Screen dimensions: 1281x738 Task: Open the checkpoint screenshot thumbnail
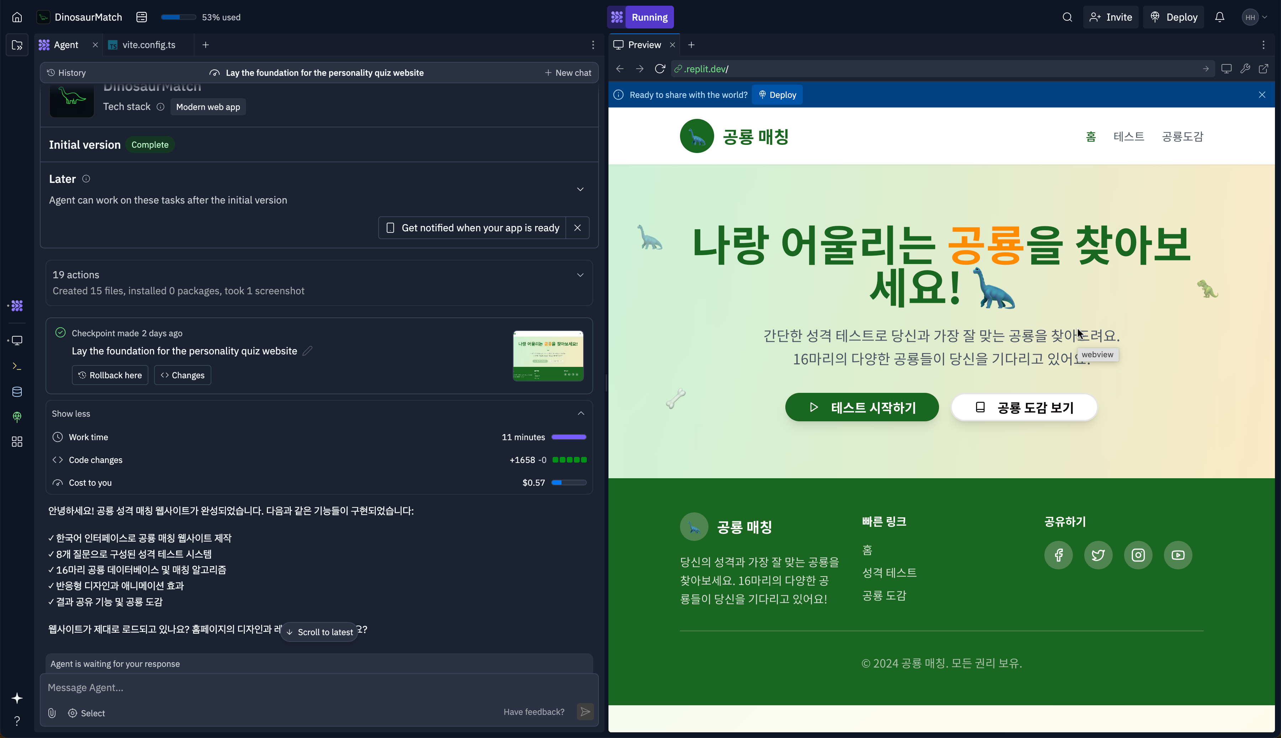click(x=548, y=356)
